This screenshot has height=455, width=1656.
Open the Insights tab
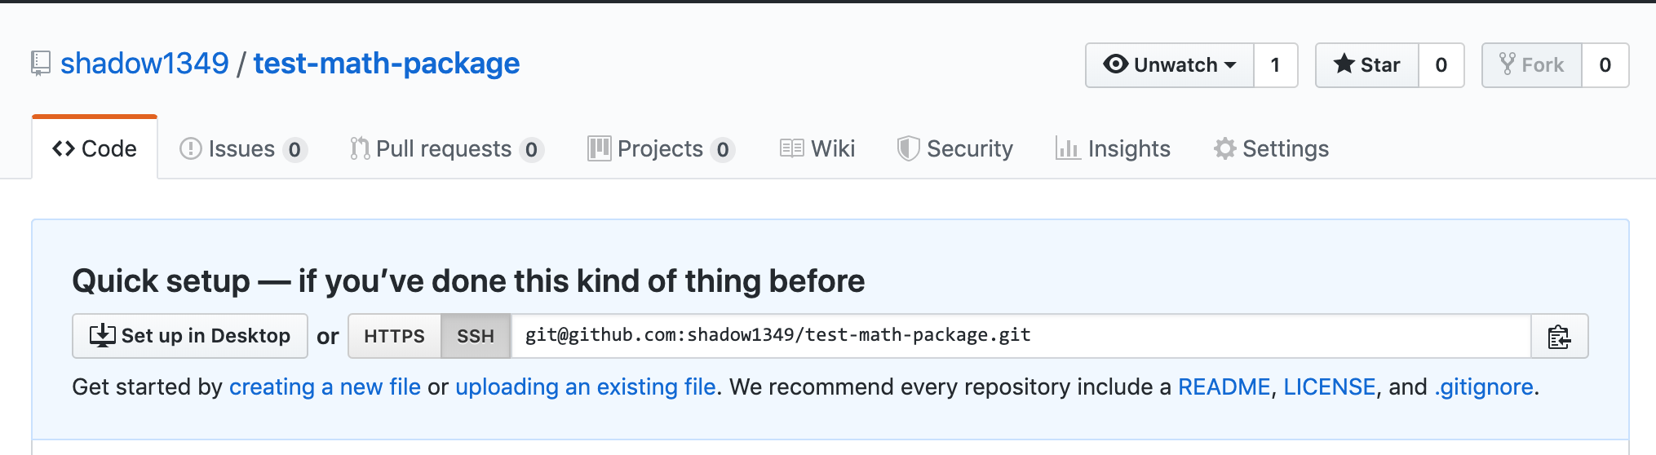[1113, 148]
